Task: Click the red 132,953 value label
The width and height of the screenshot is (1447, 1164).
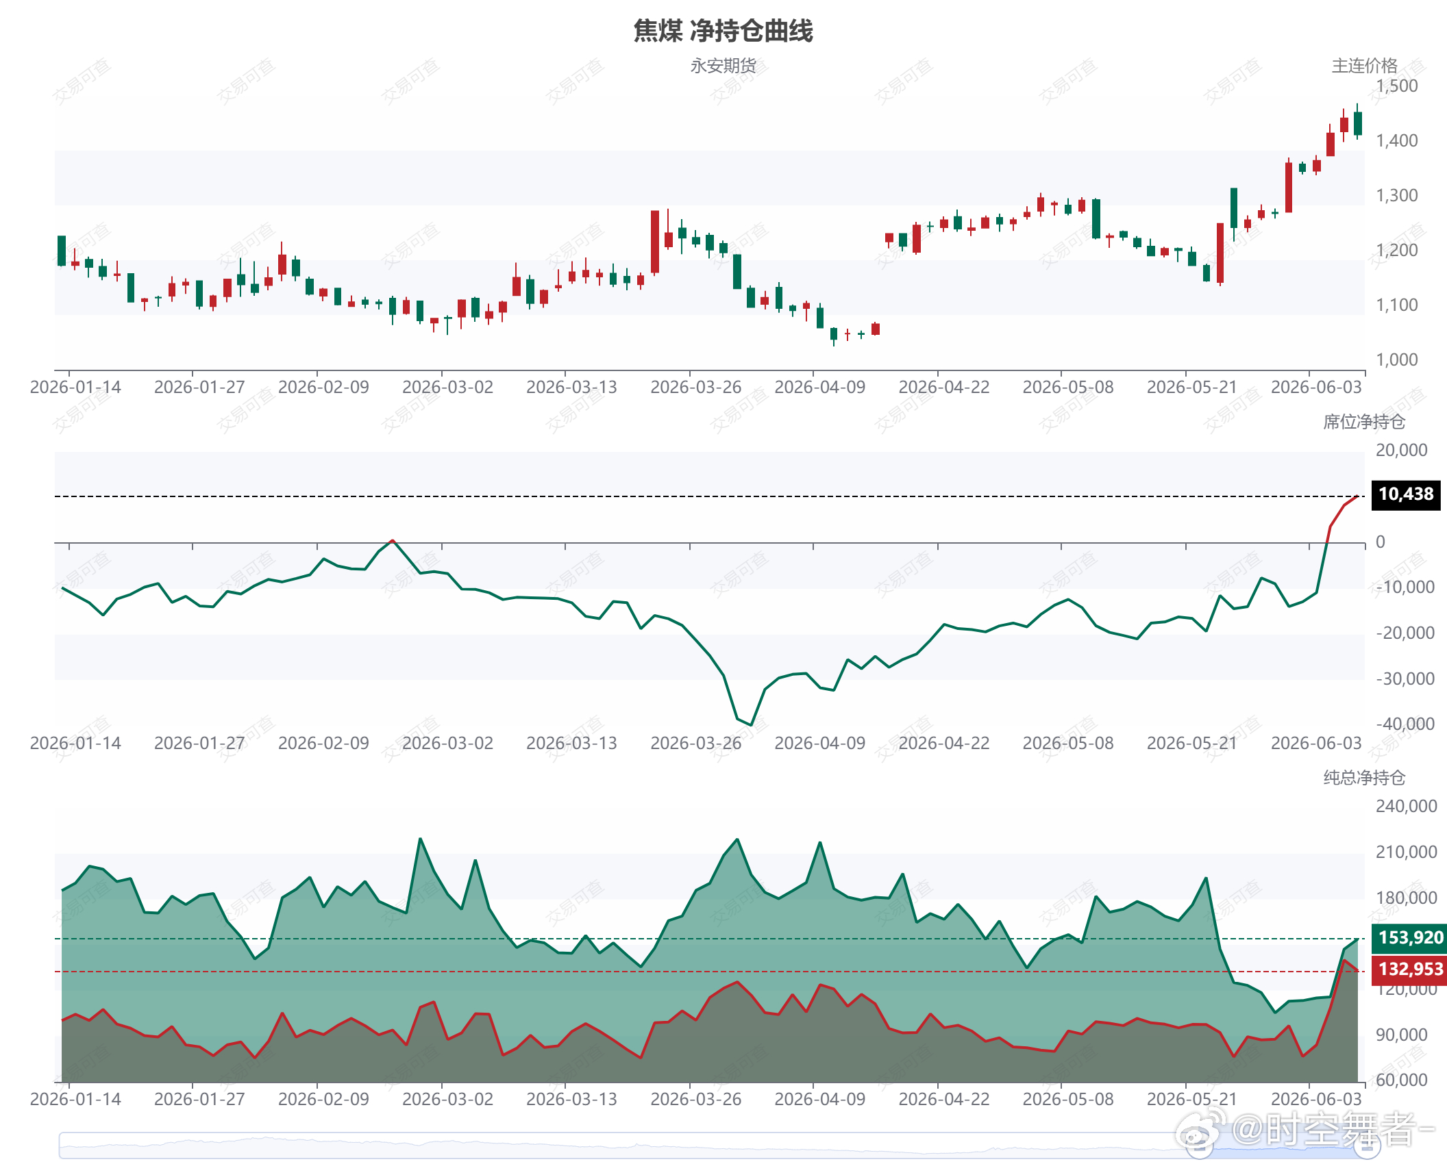Action: (1410, 970)
